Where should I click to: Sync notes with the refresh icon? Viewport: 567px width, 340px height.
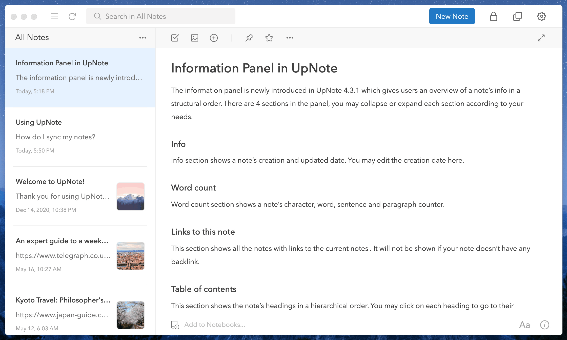tap(72, 16)
